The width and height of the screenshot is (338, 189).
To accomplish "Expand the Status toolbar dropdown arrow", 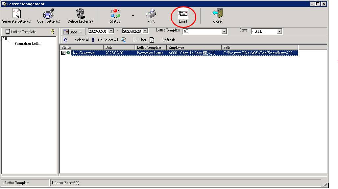I will click(133, 16).
